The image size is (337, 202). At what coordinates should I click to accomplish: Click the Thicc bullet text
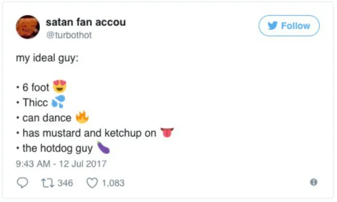tap(35, 103)
